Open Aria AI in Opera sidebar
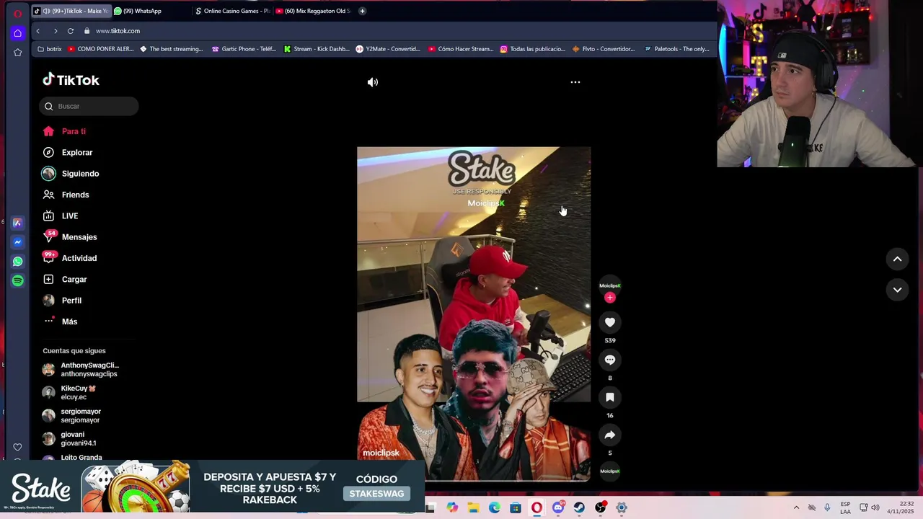 tap(17, 223)
